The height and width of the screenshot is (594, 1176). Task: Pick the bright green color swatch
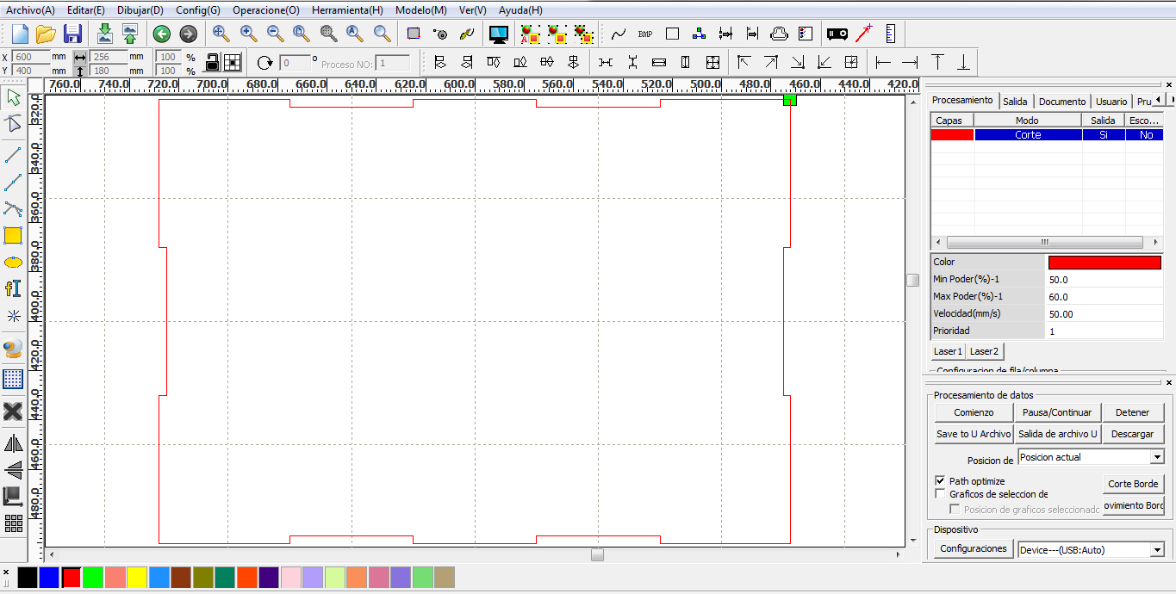pyautogui.click(x=93, y=577)
